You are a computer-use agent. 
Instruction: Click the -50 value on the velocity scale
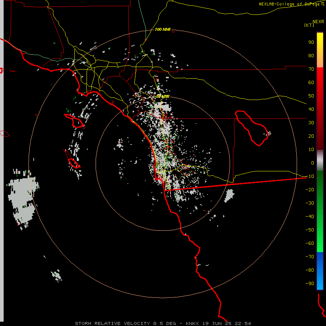(x=310, y=230)
